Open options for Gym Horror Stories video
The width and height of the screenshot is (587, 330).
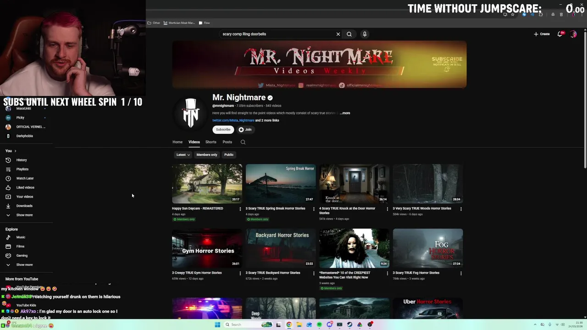tap(240, 273)
